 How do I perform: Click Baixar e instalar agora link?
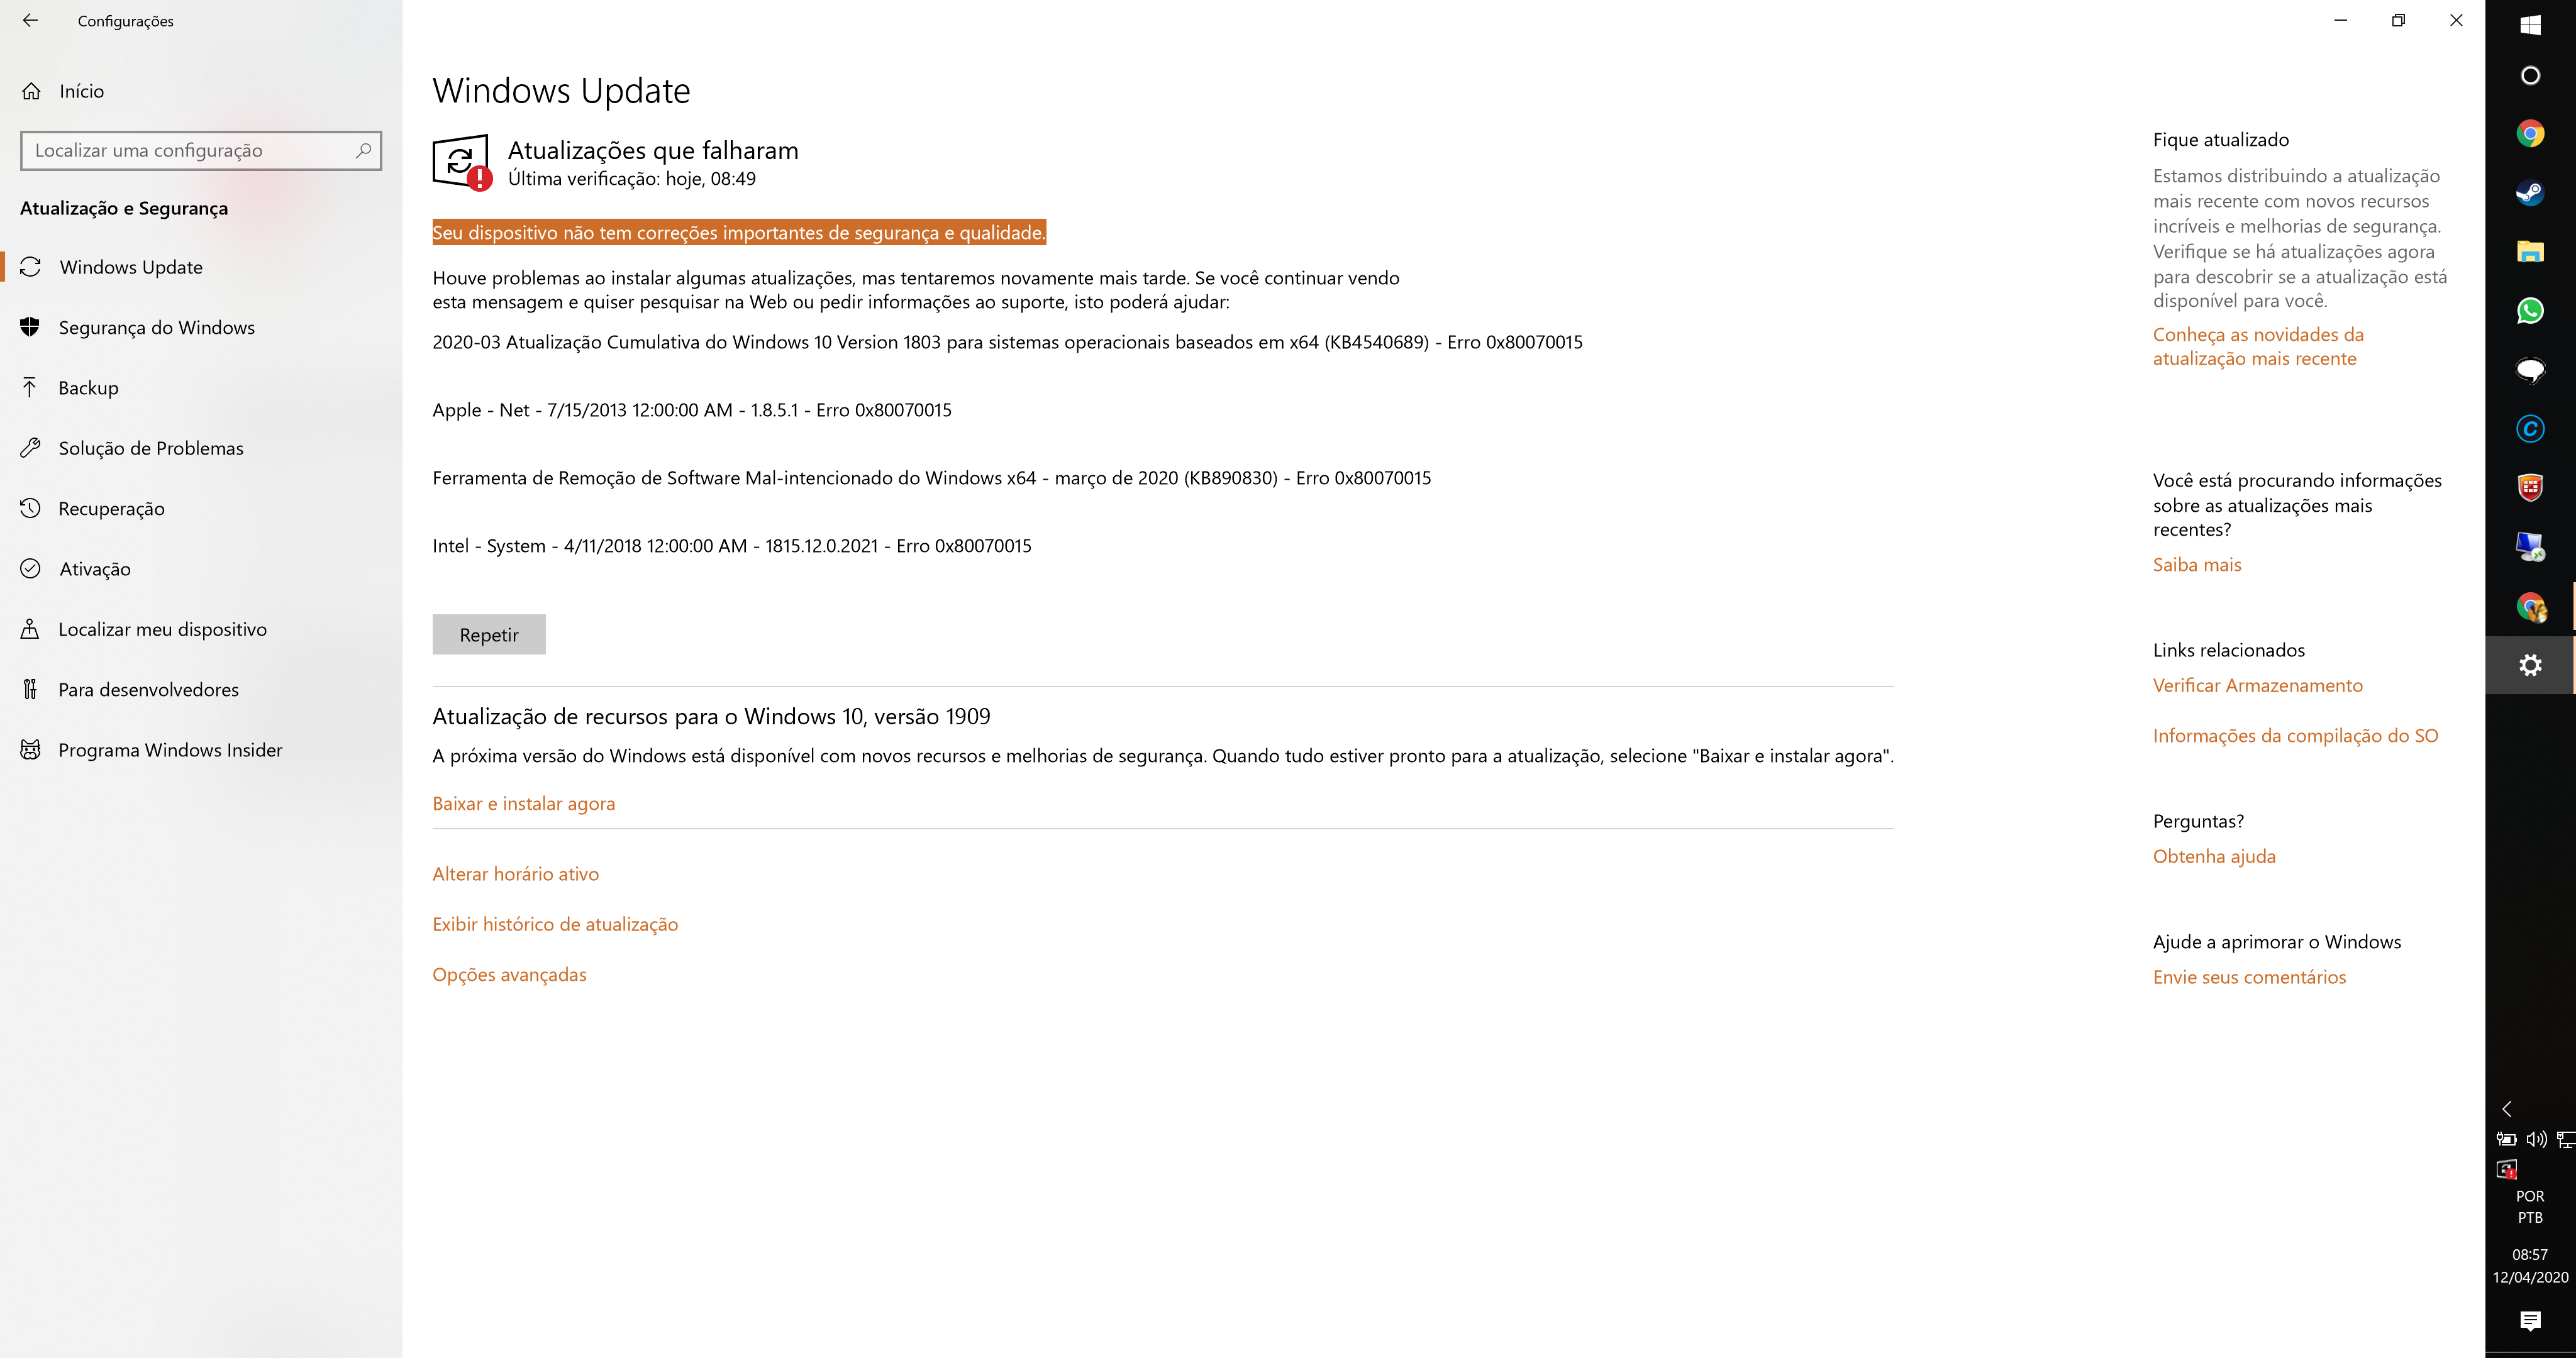pyautogui.click(x=523, y=802)
